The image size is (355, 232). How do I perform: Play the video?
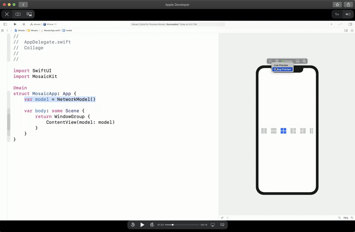click(x=142, y=225)
